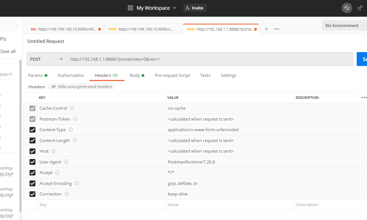367x220 pixels.
Task: Open the Body tab
Action: coord(137,75)
